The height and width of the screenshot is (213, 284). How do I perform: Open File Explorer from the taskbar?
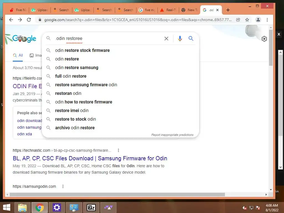tap(22, 207)
